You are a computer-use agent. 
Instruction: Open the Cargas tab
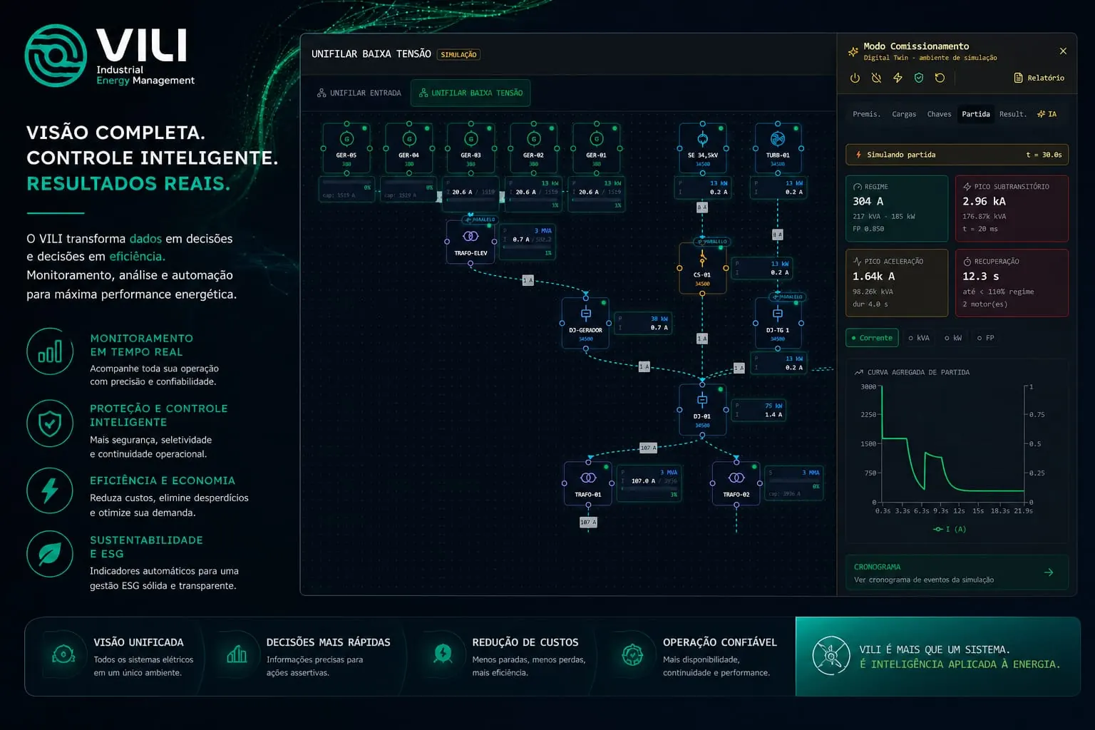click(904, 114)
